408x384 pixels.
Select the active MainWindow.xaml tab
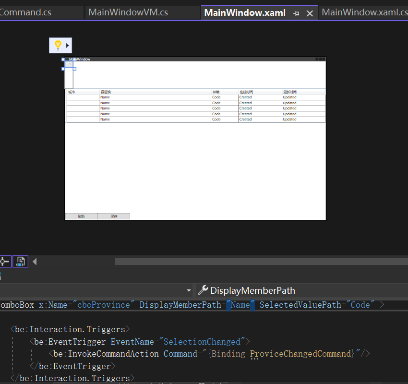point(245,13)
